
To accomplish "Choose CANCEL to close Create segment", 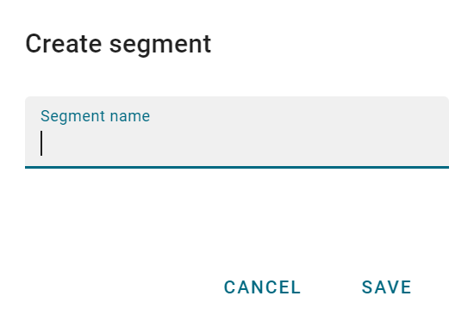I will point(262,287).
